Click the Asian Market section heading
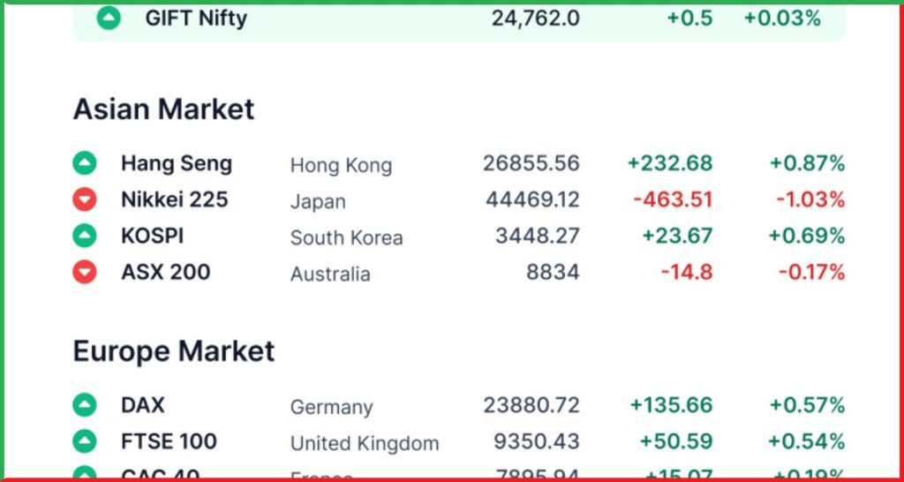Screen dimensions: 904x482 coord(163,109)
